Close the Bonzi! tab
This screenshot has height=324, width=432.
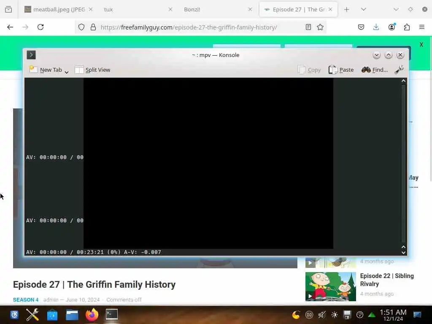(250, 9)
